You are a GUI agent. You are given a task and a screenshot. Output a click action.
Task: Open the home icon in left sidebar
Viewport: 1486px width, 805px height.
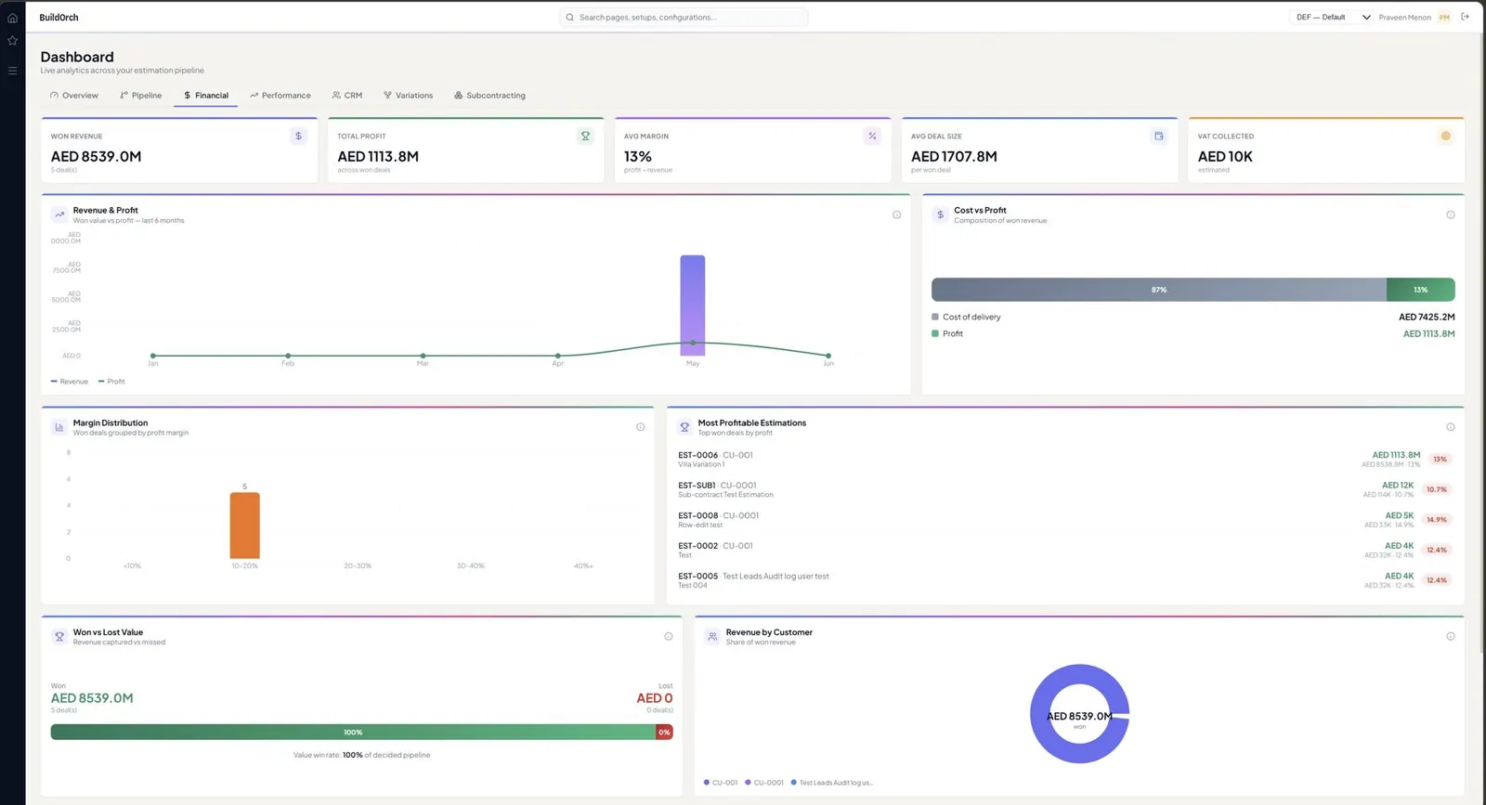(12, 18)
